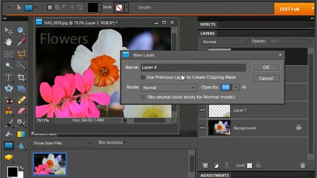The width and height of the screenshot is (317, 178).
Task: Click the link layers chain icon
Action: click(227, 166)
